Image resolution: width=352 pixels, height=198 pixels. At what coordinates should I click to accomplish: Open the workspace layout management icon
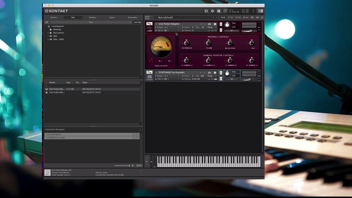click(x=219, y=11)
